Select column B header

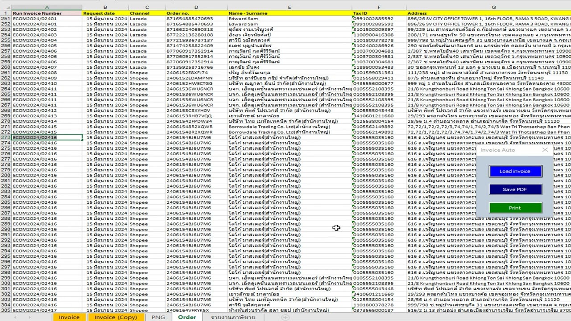[105, 8]
